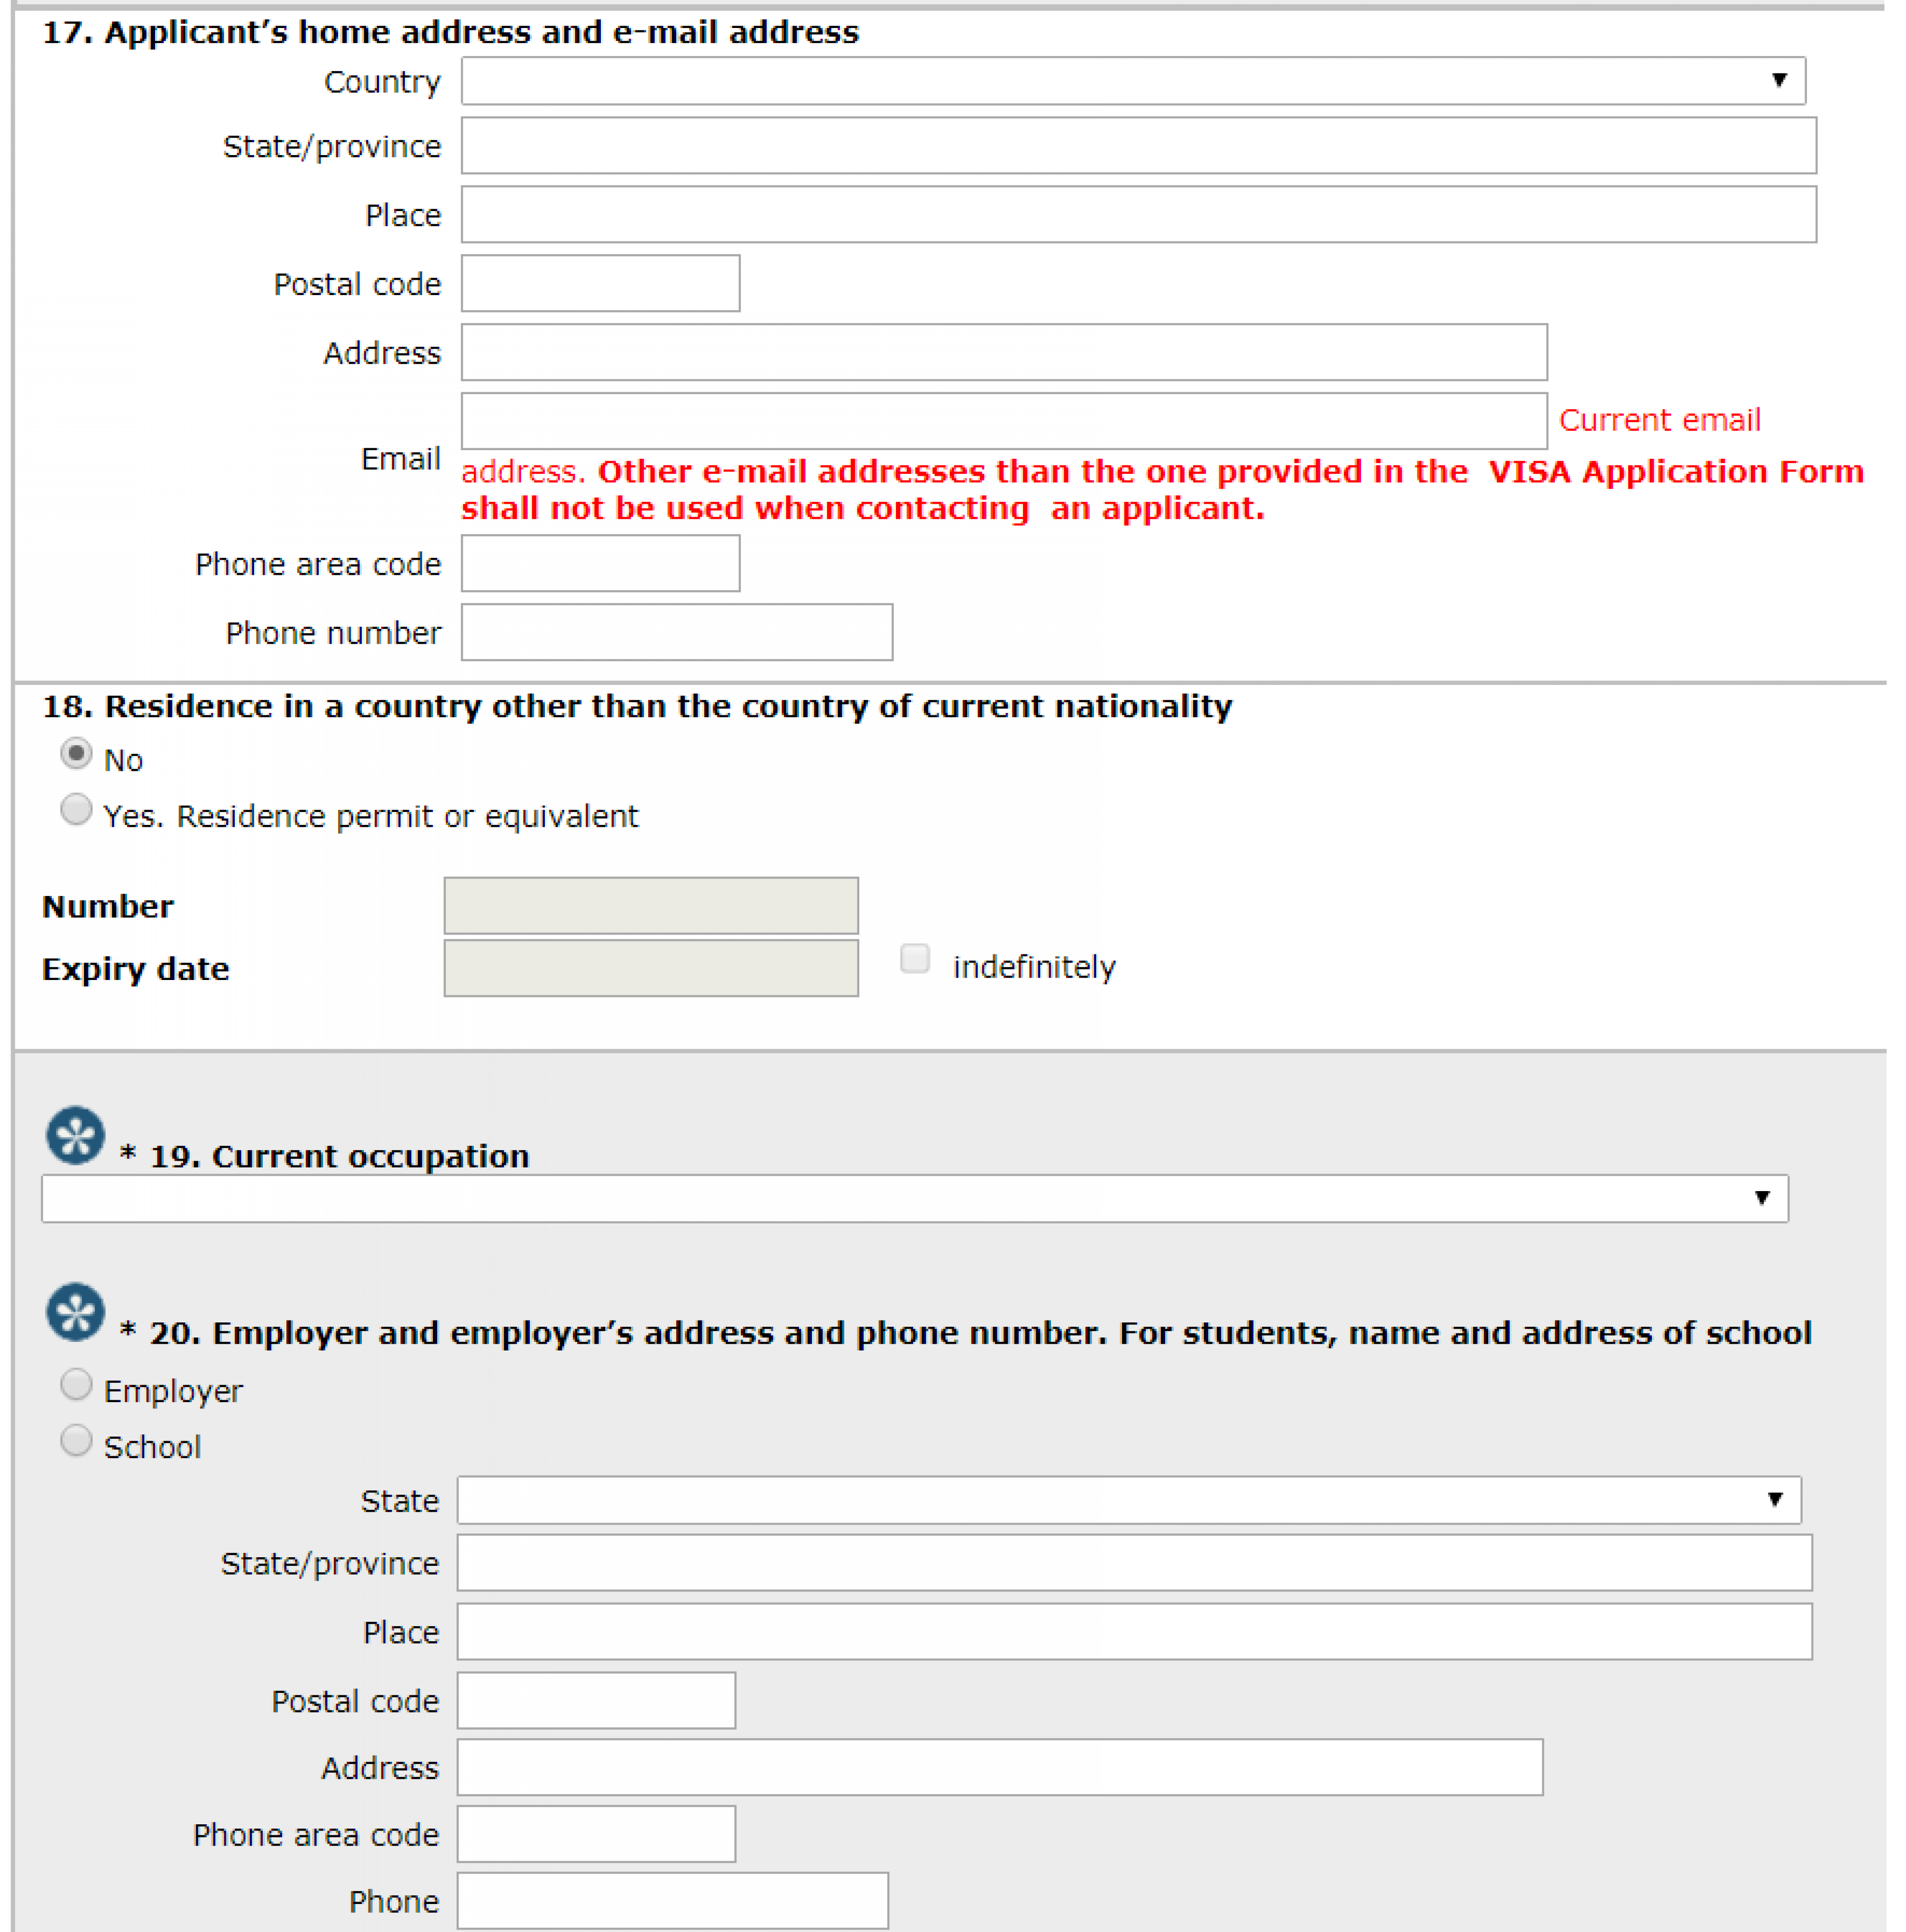This screenshot has width=1906, height=1932.
Task: Choose the School radio option
Action: (76, 1440)
